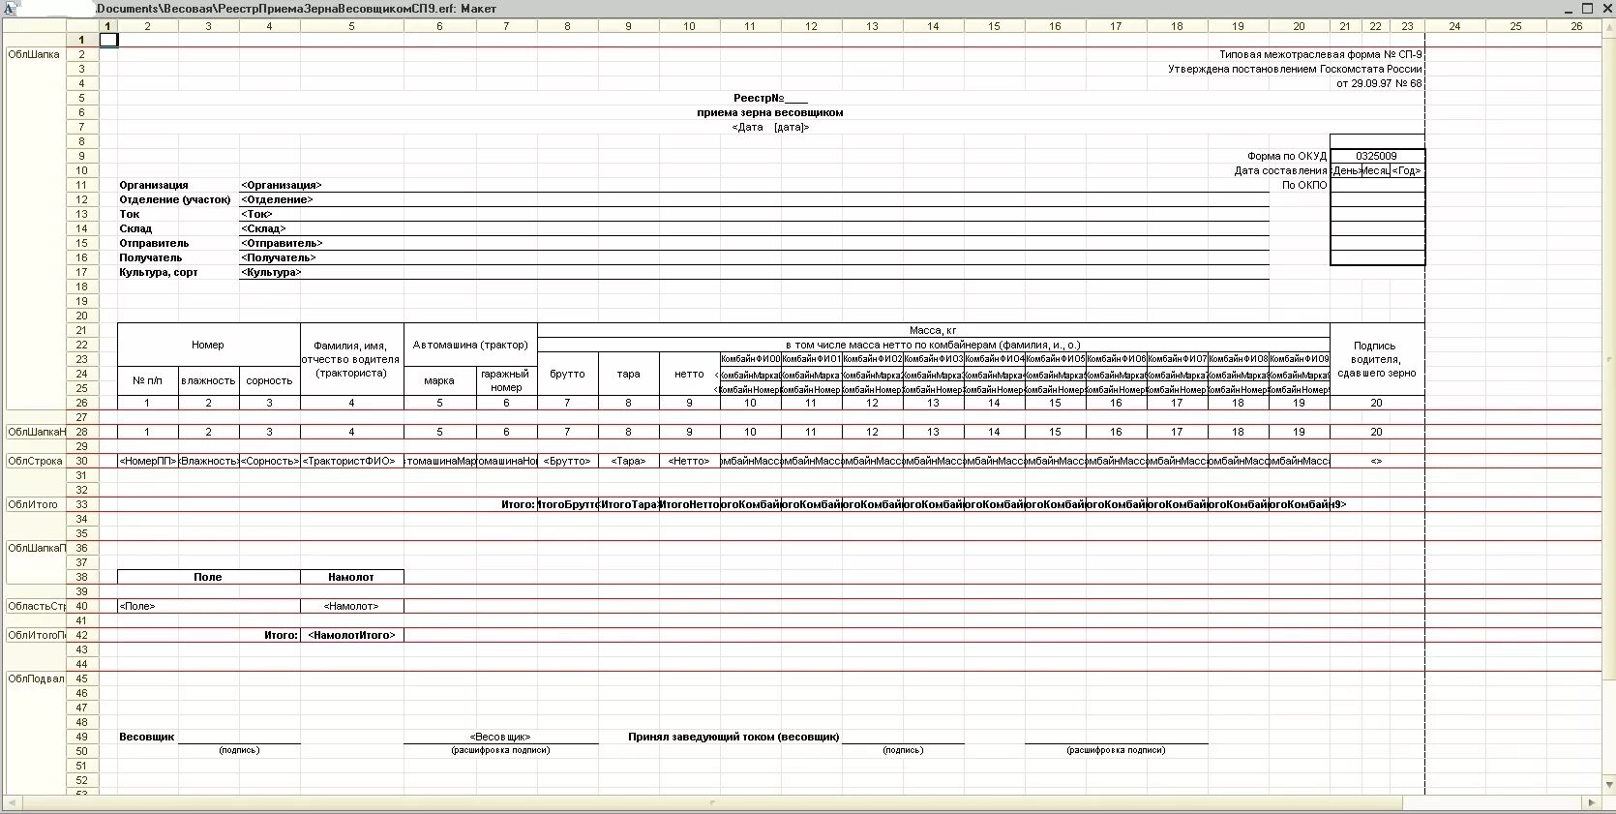The height and width of the screenshot is (814, 1616).
Task: Click the 'Намолот' header cell
Action: [351, 577]
